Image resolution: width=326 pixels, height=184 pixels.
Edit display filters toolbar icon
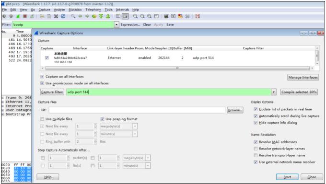pyautogui.click(x=174, y=16)
